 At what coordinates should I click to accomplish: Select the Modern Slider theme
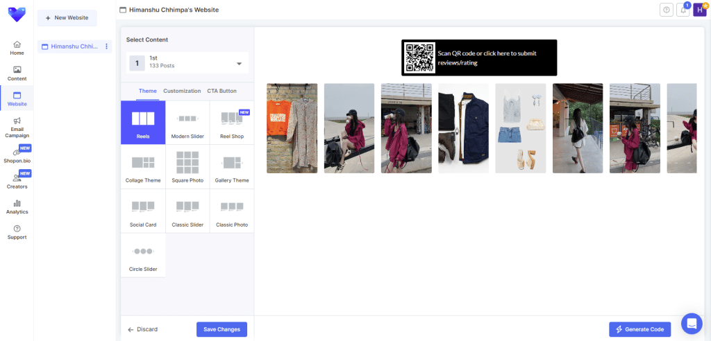[187, 123]
